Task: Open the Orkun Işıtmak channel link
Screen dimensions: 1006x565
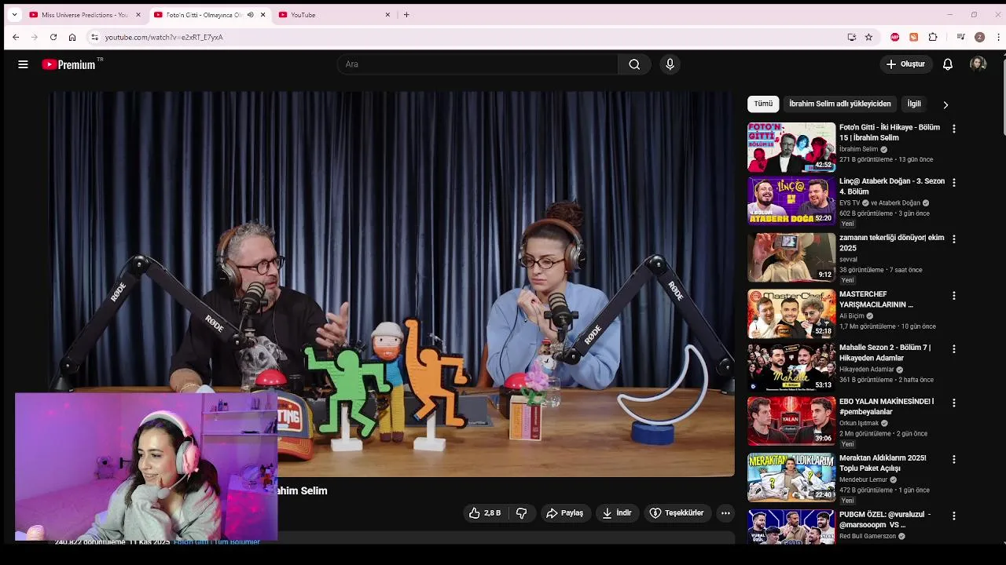Action: point(859,423)
